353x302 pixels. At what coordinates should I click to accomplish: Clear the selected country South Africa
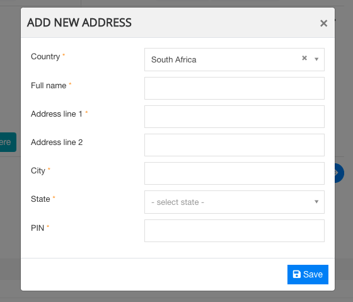[304, 58]
